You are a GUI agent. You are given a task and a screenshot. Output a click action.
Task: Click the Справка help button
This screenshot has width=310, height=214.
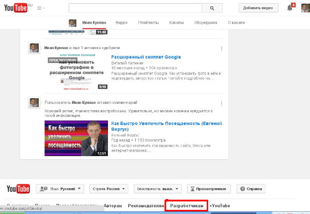point(251,189)
